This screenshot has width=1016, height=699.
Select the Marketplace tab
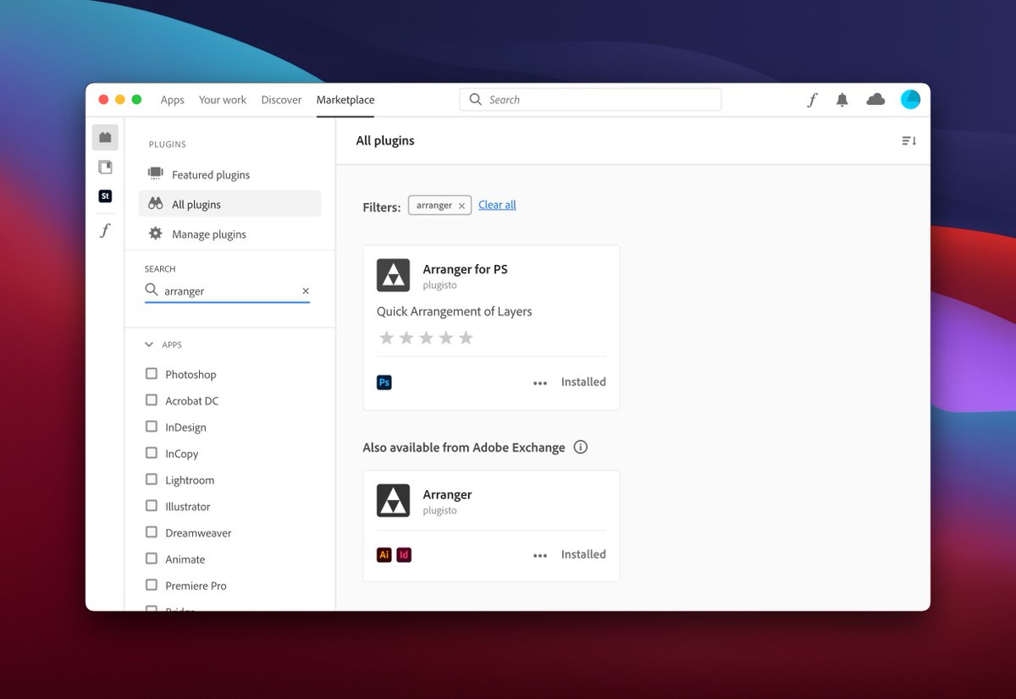coord(345,100)
